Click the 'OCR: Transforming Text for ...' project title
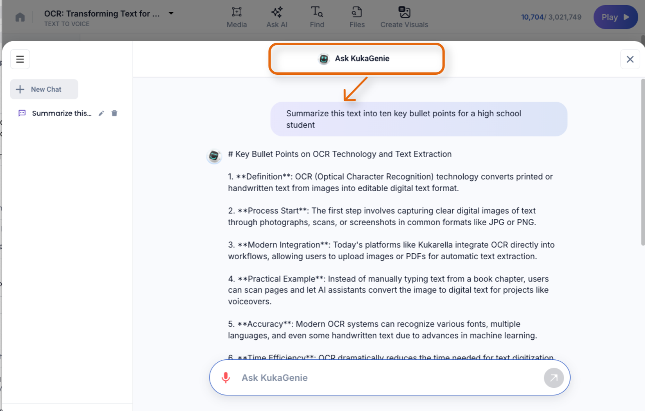 pos(102,13)
